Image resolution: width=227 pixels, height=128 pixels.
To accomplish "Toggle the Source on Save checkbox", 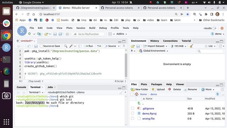I will coord(41,46).
